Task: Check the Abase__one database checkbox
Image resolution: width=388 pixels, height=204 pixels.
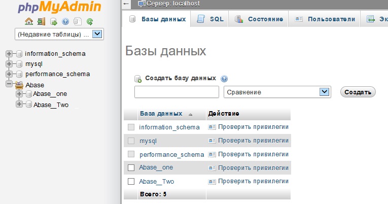Action: coord(131,167)
